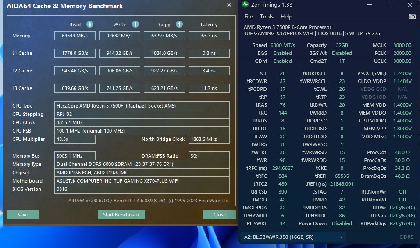The width and height of the screenshot is (420, 248).
Task: Click the Copy info icon in AIDA64
Action: coord(179,25)
